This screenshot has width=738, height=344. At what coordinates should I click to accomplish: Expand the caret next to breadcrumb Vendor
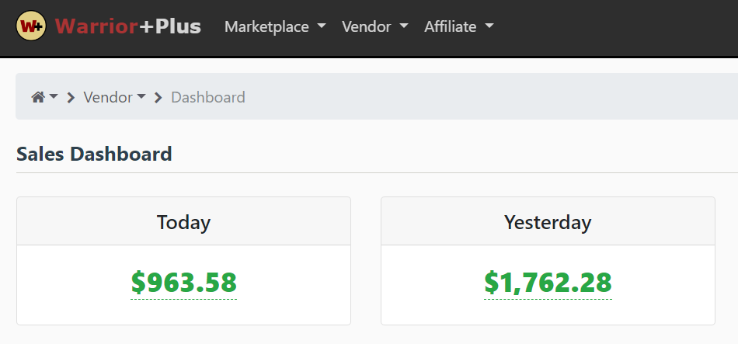point(141,96)
